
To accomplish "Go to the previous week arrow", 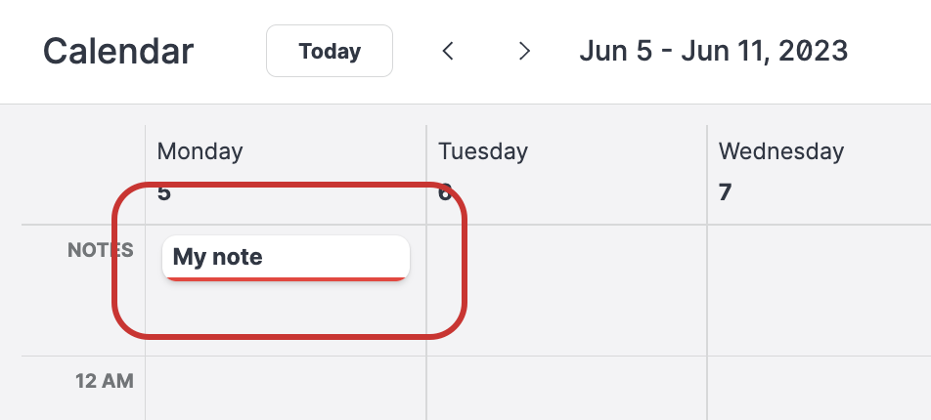I will 448,51.
